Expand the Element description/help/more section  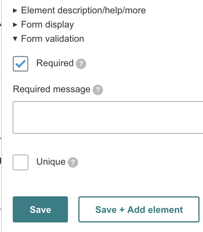83,11
